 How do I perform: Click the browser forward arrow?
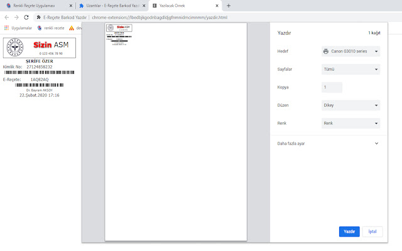[16, 17]
